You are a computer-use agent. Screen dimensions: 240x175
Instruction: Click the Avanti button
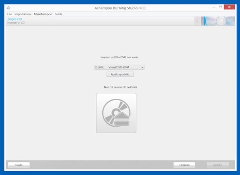(x=218, y=165)
